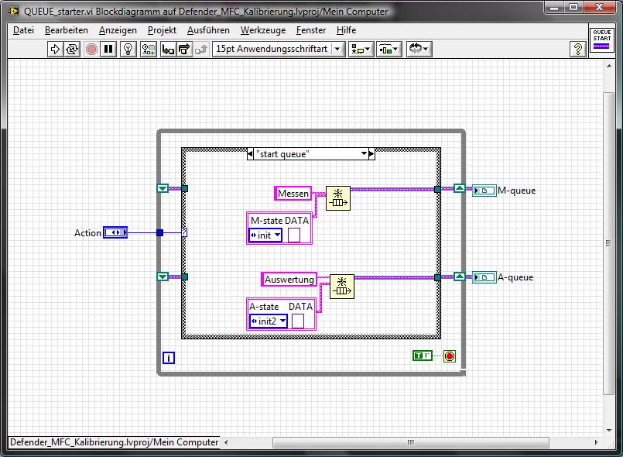Click next case arrow on case selector
The height and width of the screenshot is (457, 623).
(371, 154)
